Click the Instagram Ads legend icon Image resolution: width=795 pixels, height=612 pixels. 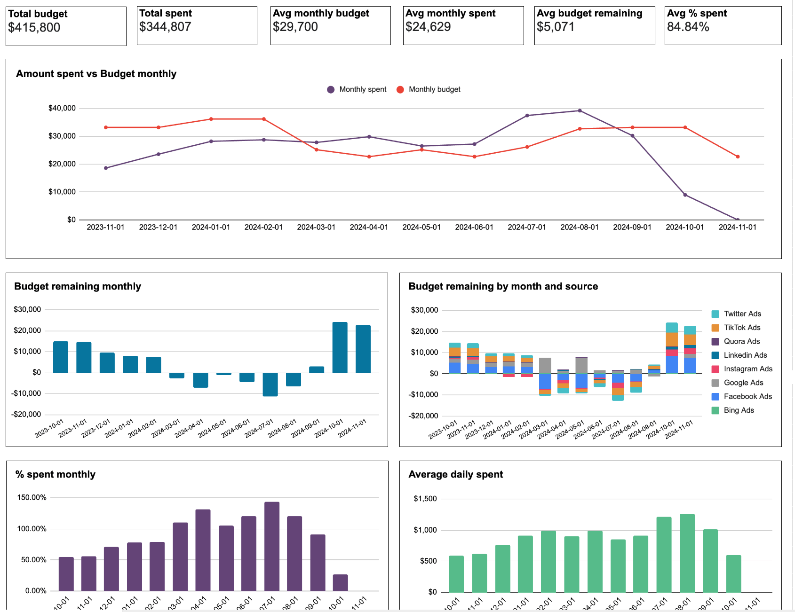pyautogui.click(x=715, y=369)
